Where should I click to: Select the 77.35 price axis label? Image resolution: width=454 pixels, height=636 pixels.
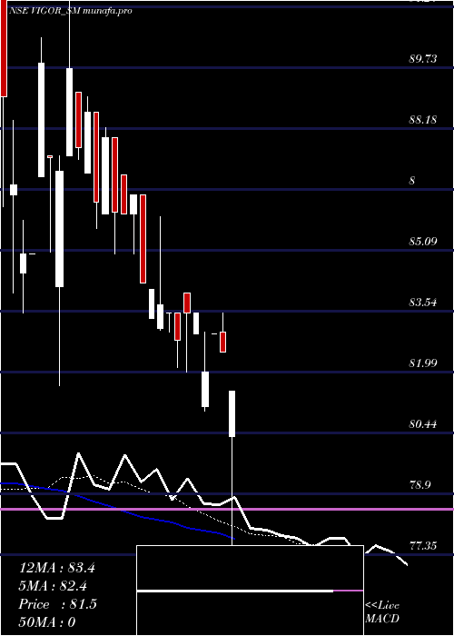pos(423,546)
